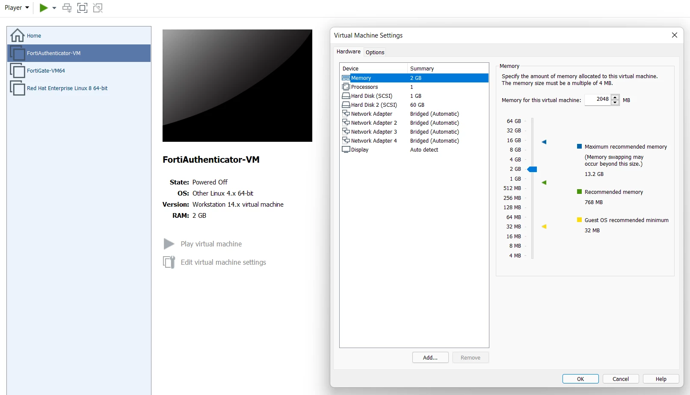The image size is (690, 395).
Task: Select the Memory device row
Action: [x=414, y=78]
